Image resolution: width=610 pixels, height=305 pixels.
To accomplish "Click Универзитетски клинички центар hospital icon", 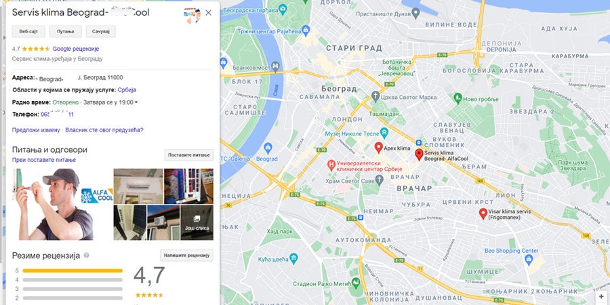I will point(331,164).
